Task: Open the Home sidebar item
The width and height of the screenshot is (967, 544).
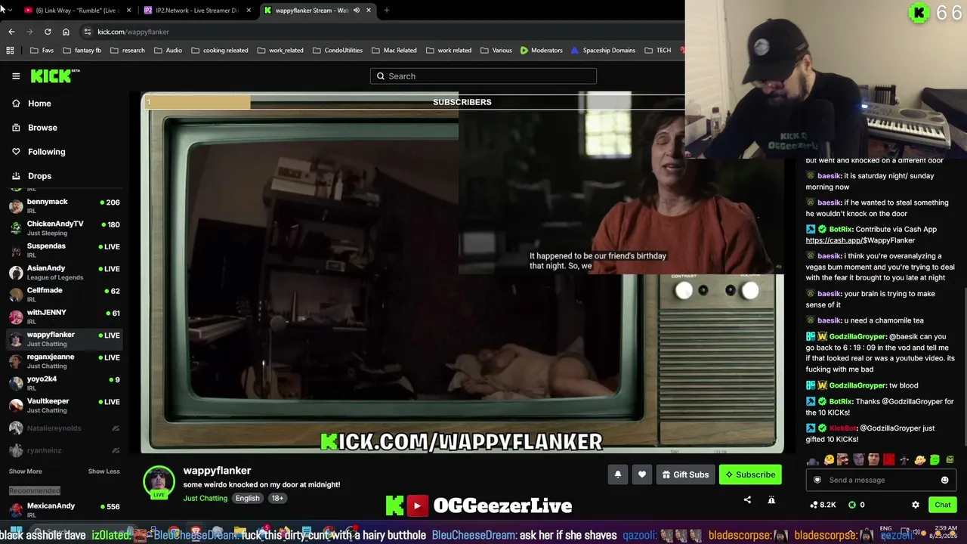Action: (39, 104)
